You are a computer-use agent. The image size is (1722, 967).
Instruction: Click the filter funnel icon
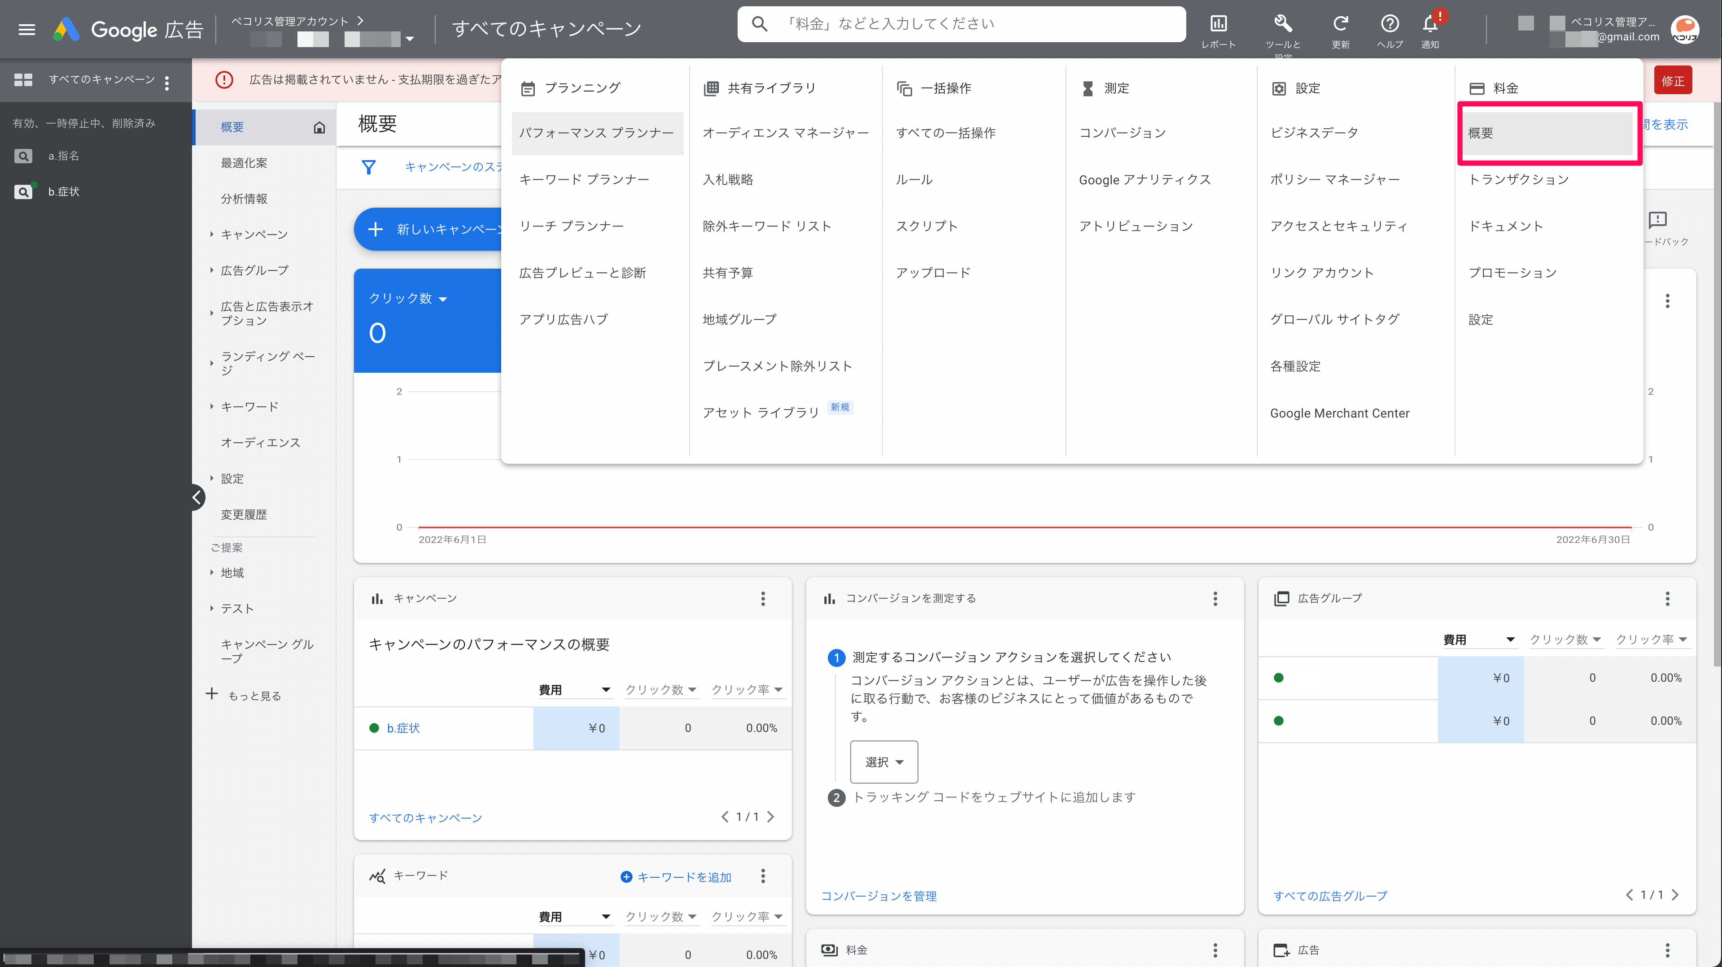click(368, 166)
